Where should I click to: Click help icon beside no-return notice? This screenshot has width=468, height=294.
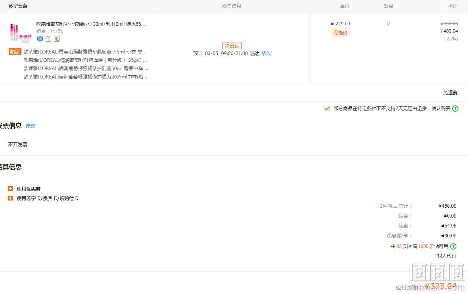455,109
